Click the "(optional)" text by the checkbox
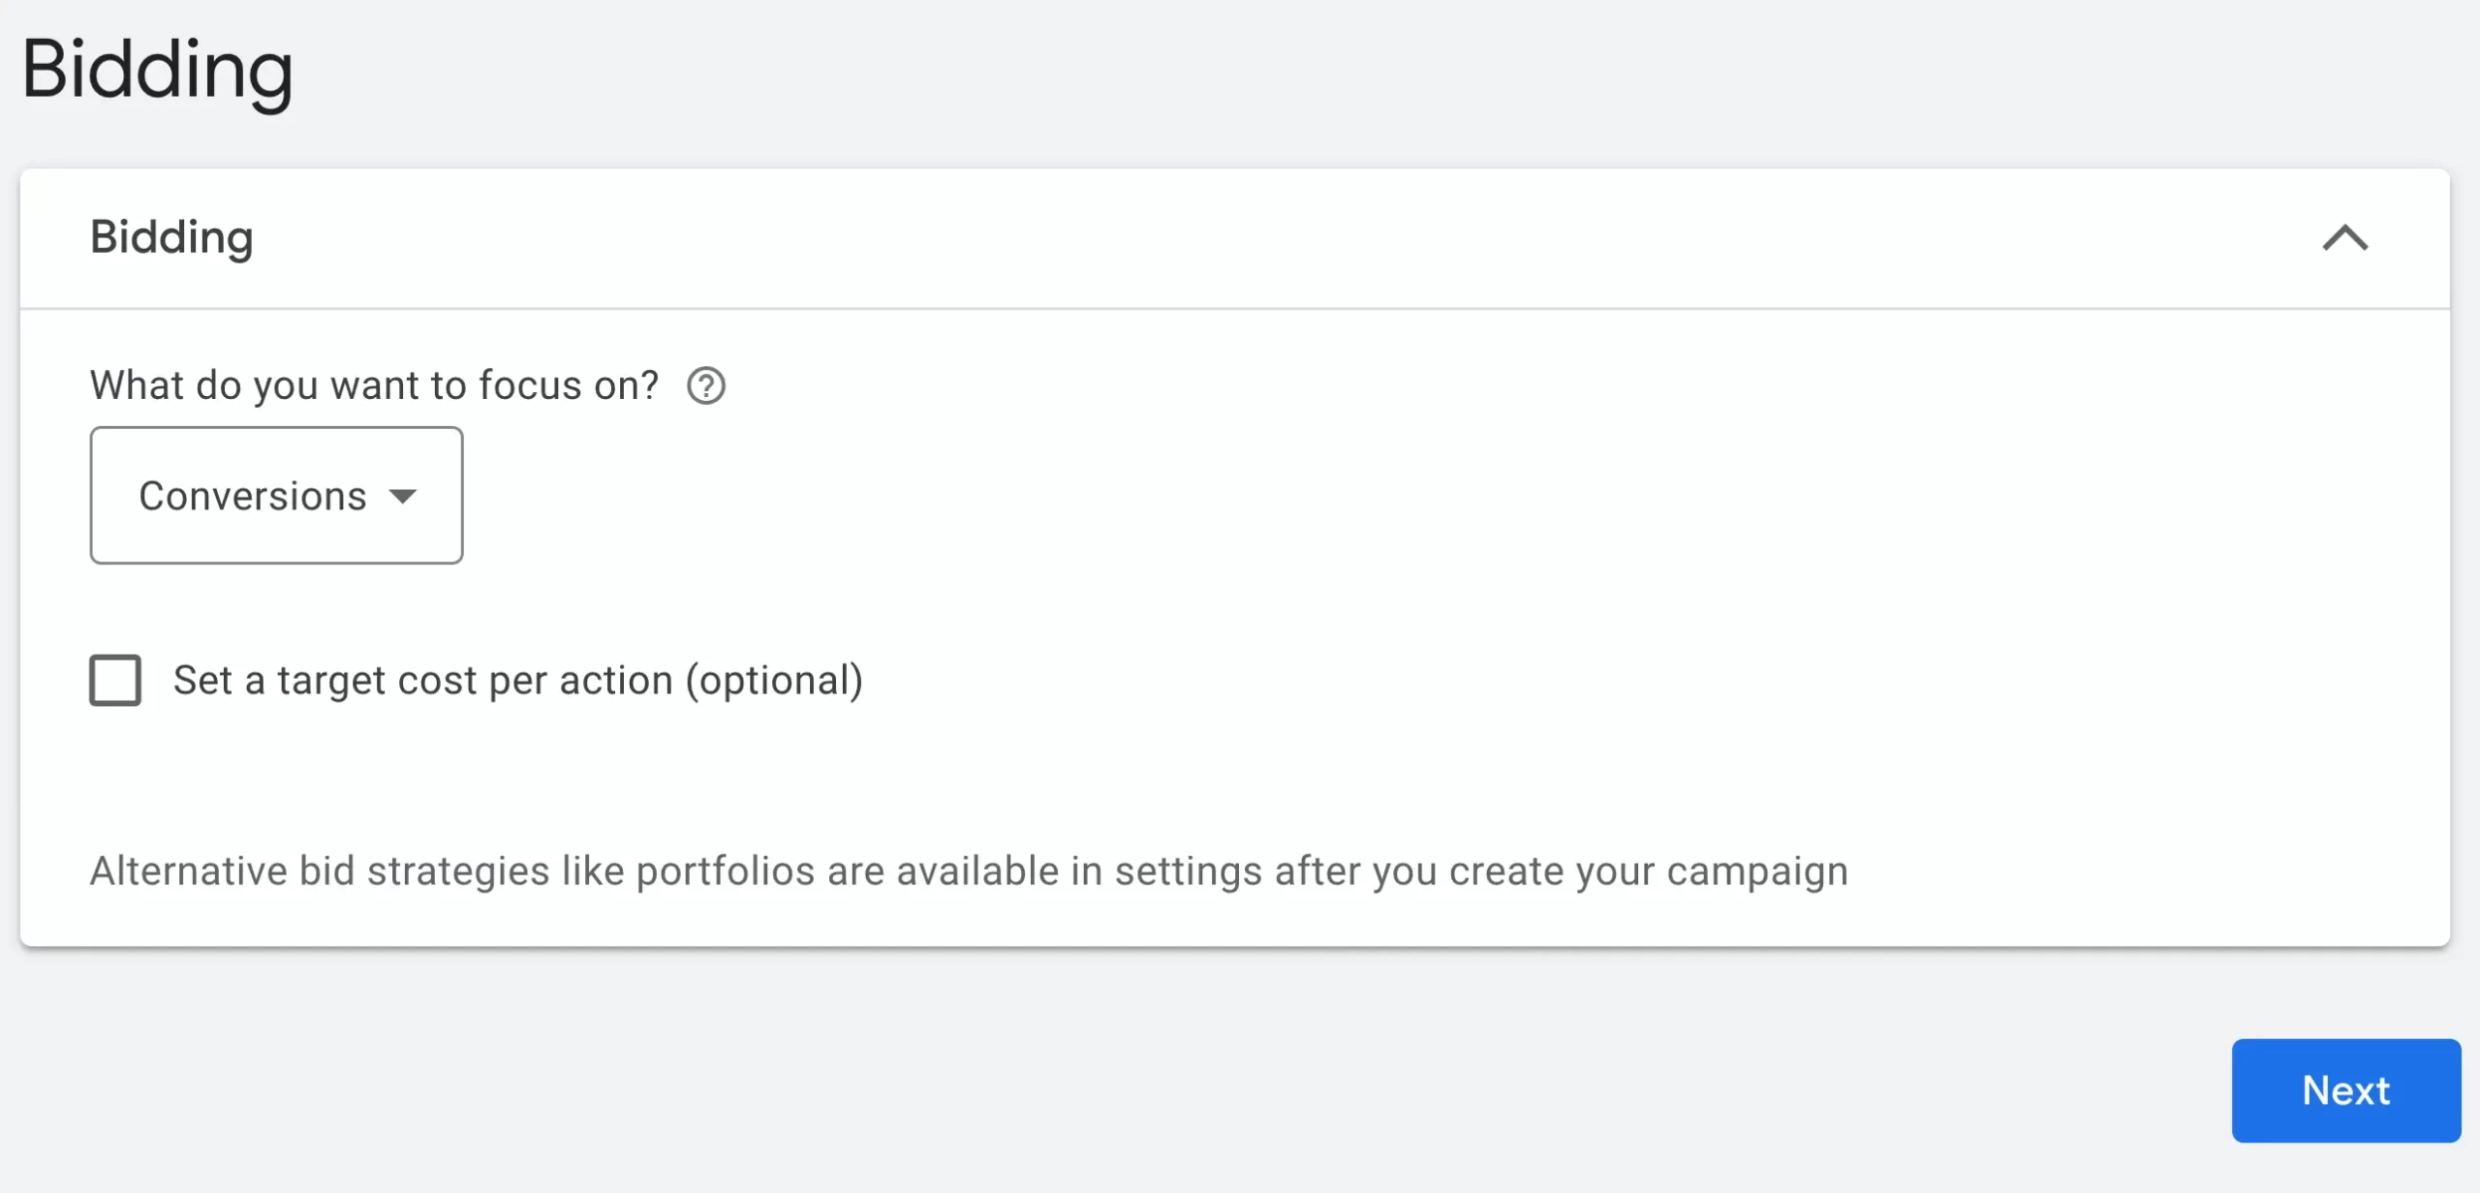 pyautogui.click(x=774, y=680)
